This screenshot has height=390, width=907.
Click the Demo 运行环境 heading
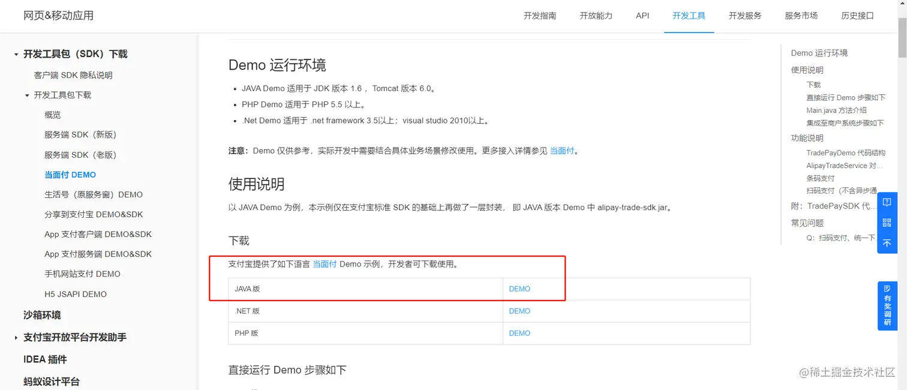point(277,65)
